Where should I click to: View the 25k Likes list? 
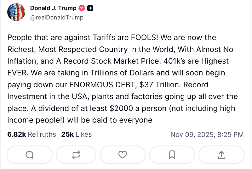[x=77, y=134]
